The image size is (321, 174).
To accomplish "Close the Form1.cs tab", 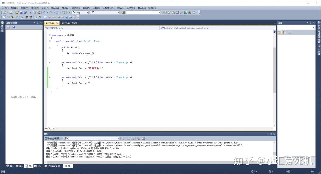I will tap(57, 23).
